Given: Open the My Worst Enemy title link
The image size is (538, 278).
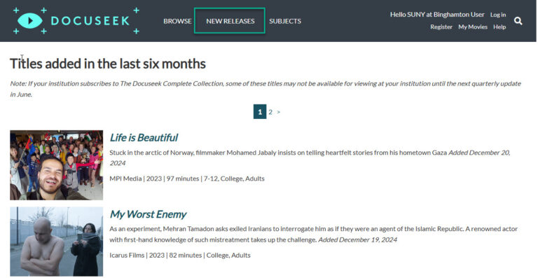Looking at the screenshot, I should point(148,214).
